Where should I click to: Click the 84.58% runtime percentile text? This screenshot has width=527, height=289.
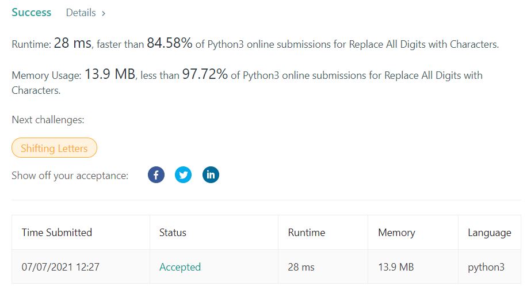click(x=170, y=44)
